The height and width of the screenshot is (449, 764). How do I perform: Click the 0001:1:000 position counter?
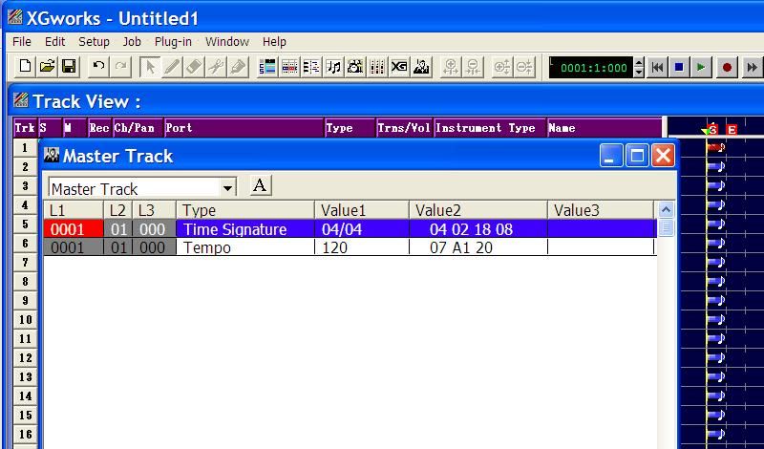(591, 67)
